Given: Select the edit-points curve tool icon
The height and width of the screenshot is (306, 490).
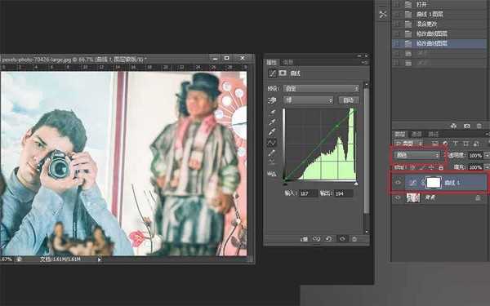Looking at the screenshot, I should (x=272, y=143).
